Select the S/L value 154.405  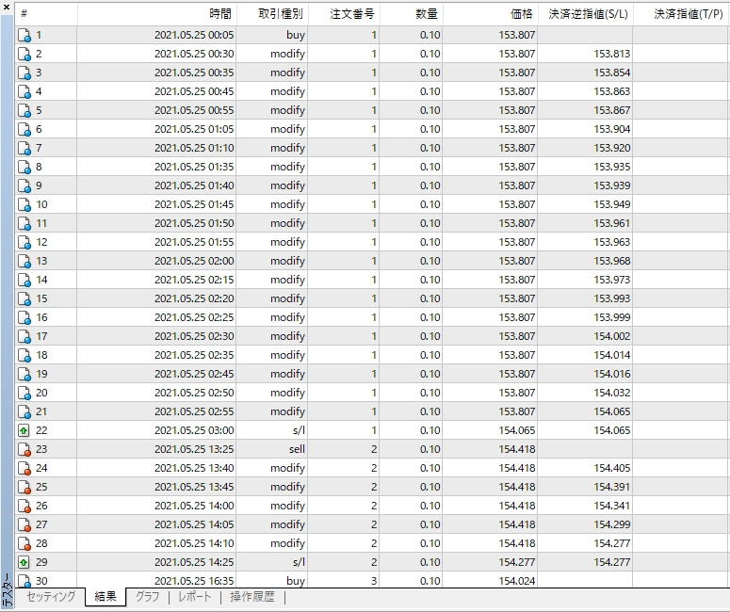[x=611, y=469]
